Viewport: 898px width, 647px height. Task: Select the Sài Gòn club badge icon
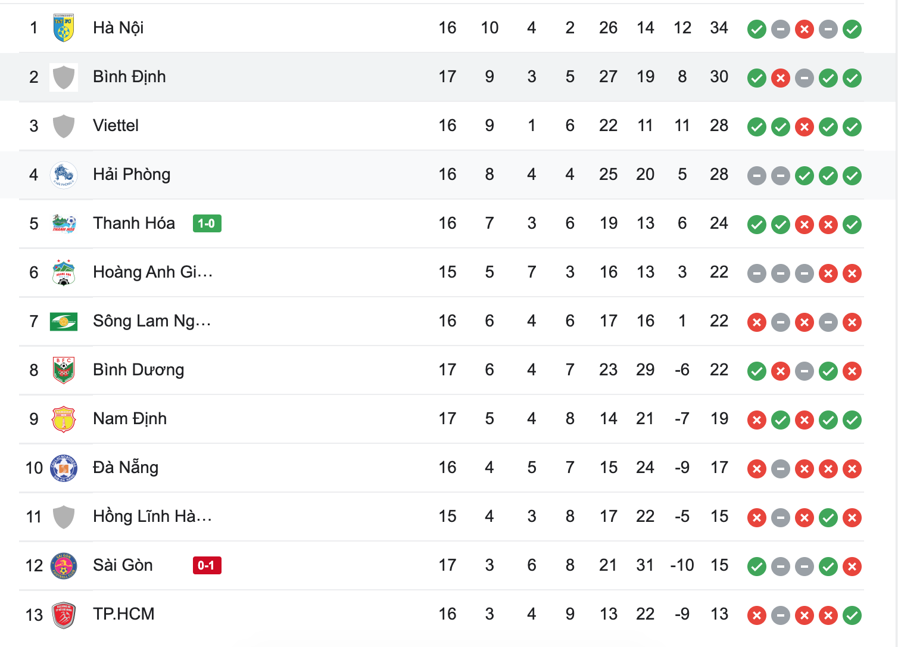click(64, 565)
